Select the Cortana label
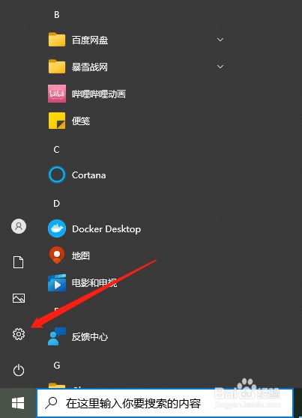 pyautogui.click(x=89, y=175)
